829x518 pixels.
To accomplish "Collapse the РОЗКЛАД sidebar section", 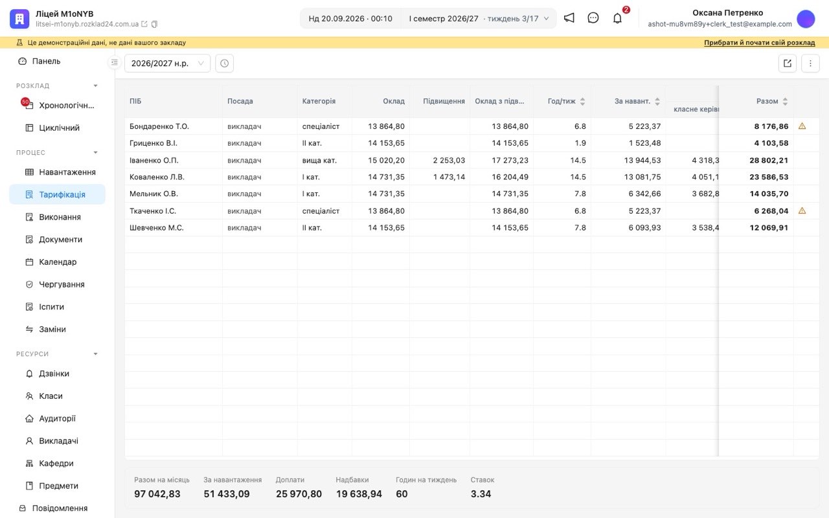I will (96, 85).
